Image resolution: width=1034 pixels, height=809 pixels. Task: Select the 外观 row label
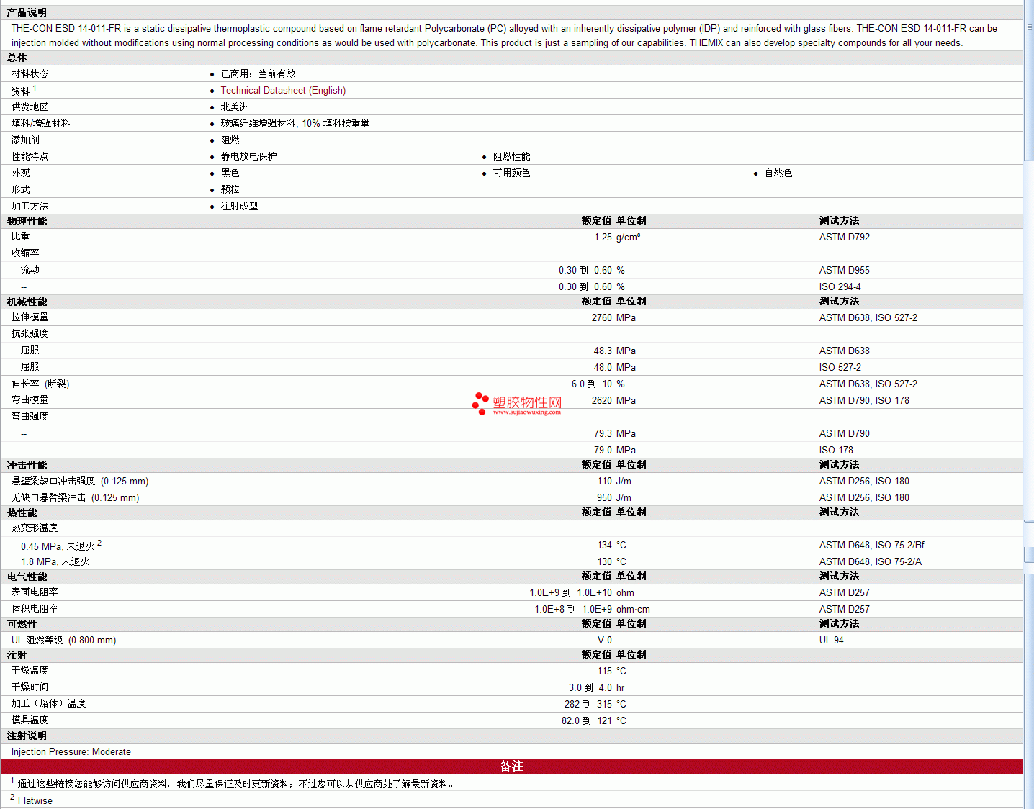click(x=21, y=173)
